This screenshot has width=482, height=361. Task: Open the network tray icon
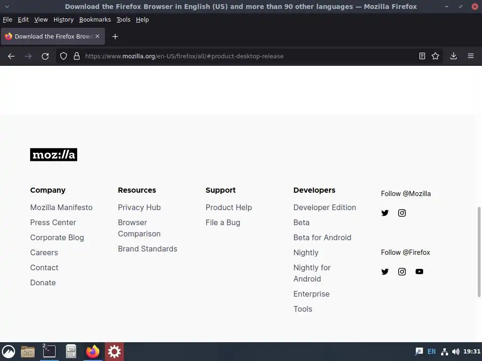[444, 352]
